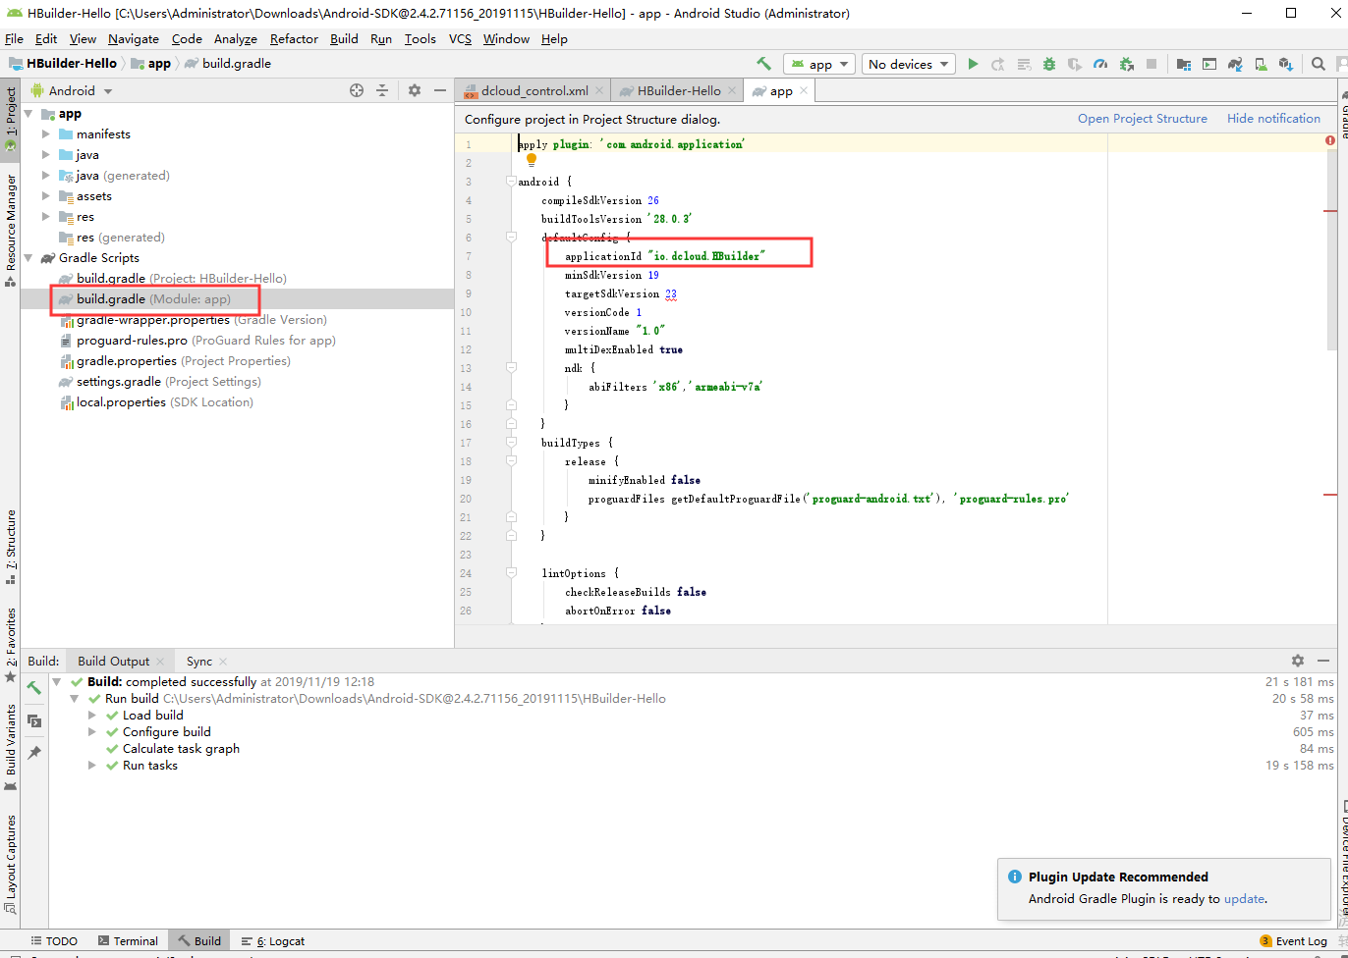Image resolution: width=1348 pixels, height=958 pixels.
Task: Switch to HBuilder-Hello editor tab
Action: point(678,90)
